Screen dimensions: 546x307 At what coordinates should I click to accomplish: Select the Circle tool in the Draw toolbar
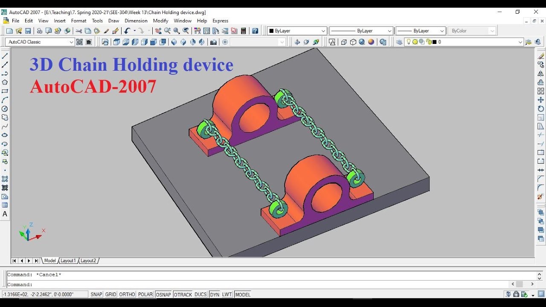click(5, 109)
